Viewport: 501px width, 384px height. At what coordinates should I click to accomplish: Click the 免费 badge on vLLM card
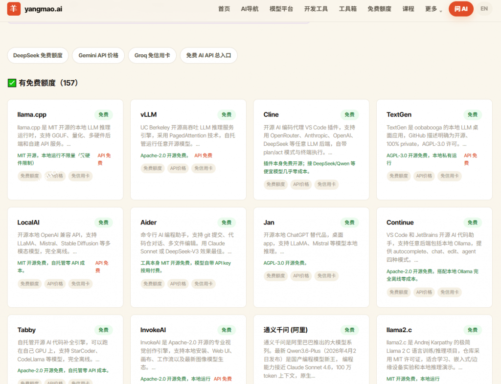227,114
